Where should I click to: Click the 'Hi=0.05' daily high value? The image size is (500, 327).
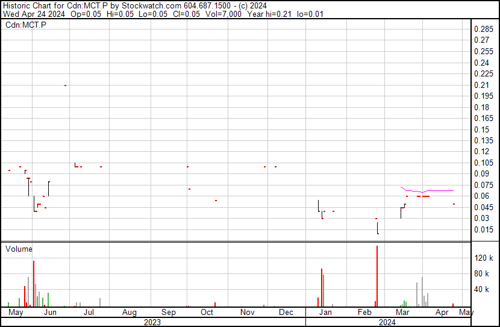[x=120, y=14]
